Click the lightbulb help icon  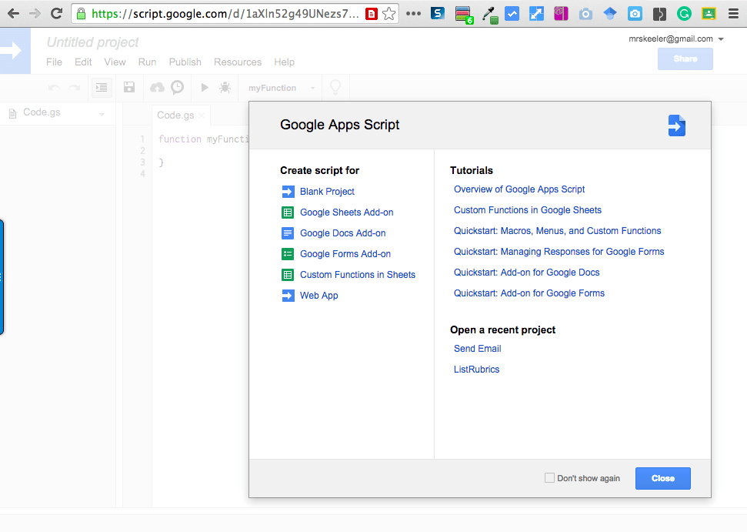click(335, 87)
